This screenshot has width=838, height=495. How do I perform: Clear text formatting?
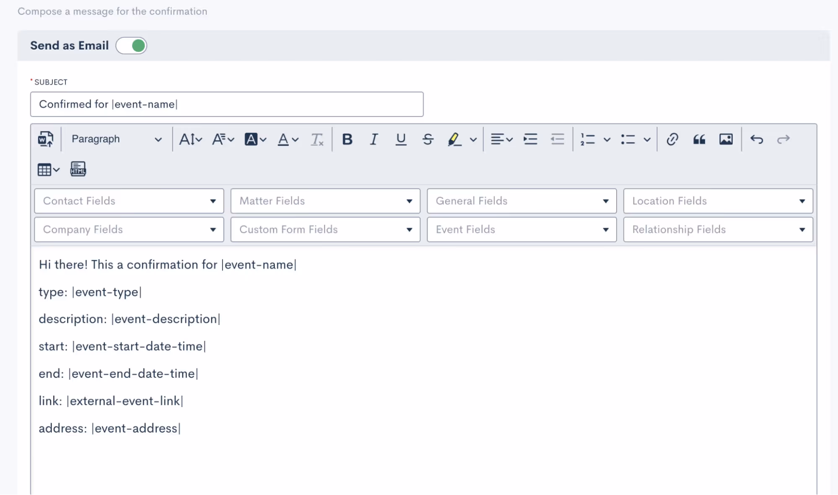pos(317,139)
